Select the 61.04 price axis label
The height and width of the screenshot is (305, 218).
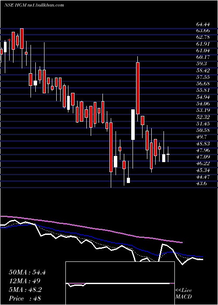pyautogui.click(x=203, y=51)
